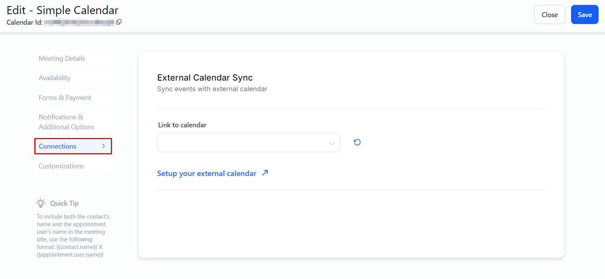605x279 pixels.
Task: Save the calendar changes
Action: 584,14
